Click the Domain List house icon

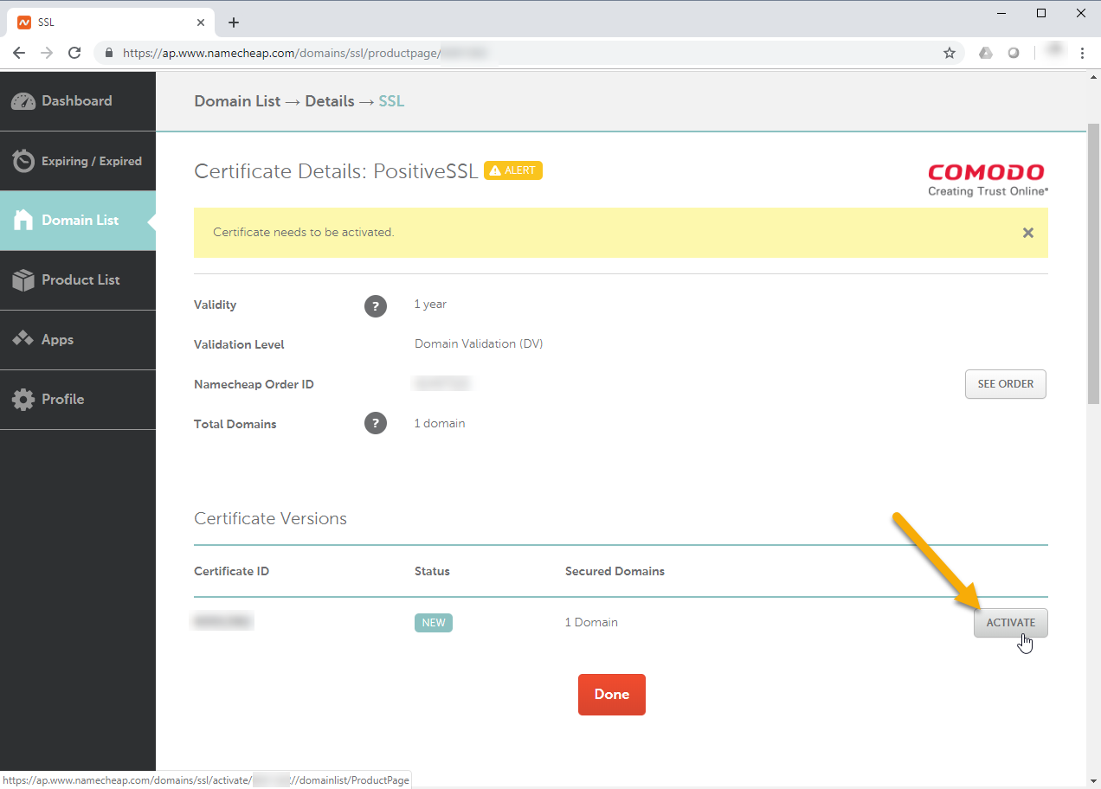pyautogui.click(x=23, y=220)
